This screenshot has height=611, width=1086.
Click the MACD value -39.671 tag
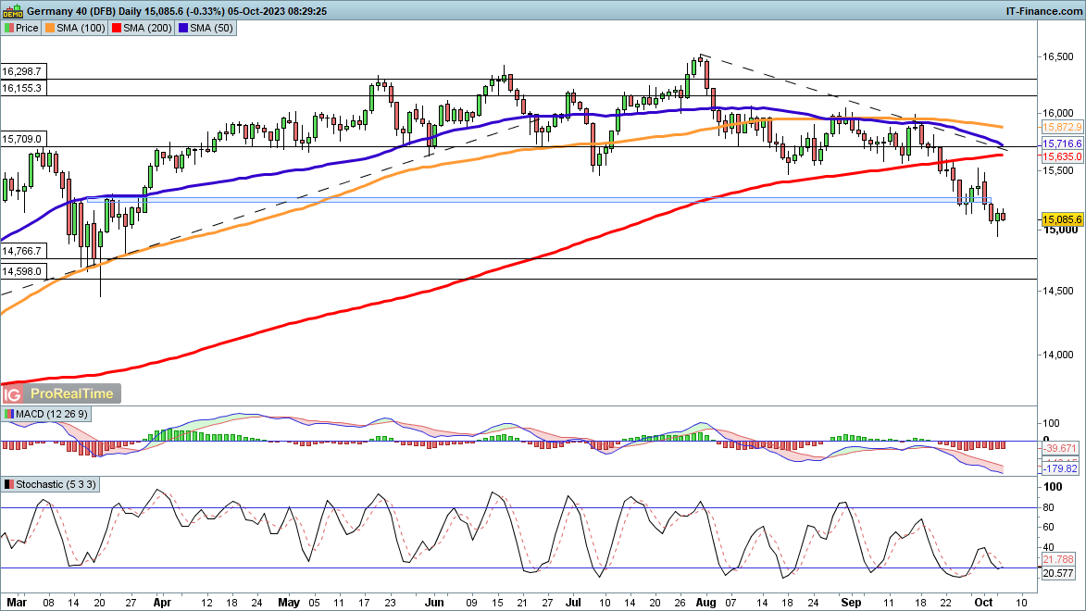[x=1060, y=449]
